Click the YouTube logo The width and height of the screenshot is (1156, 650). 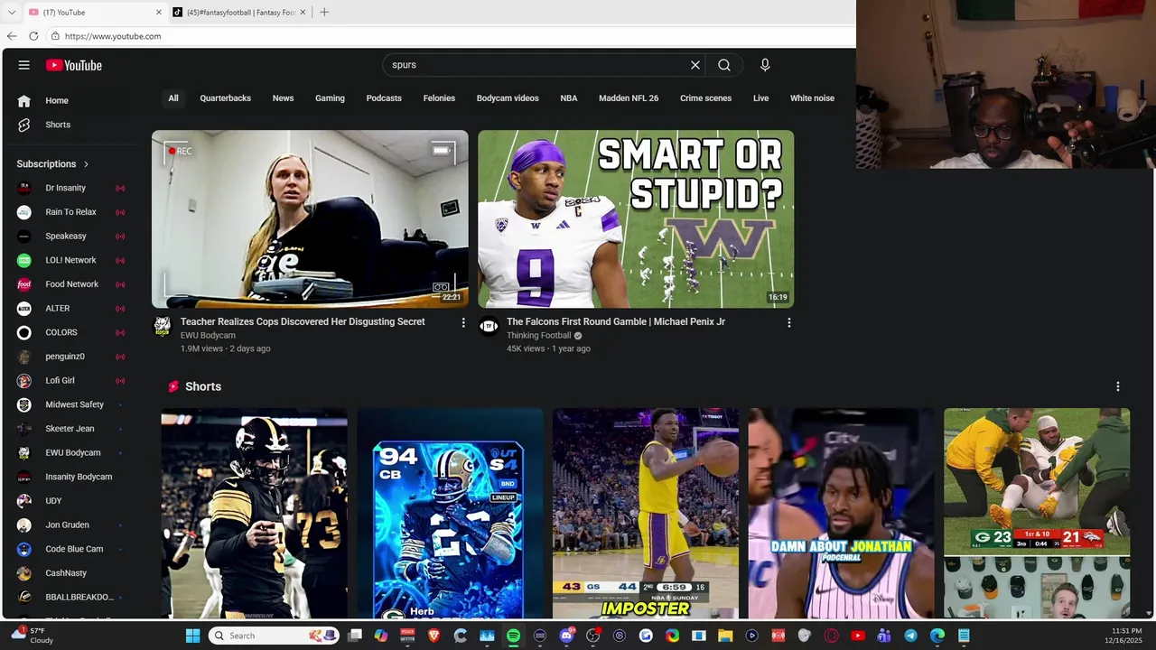74,65
